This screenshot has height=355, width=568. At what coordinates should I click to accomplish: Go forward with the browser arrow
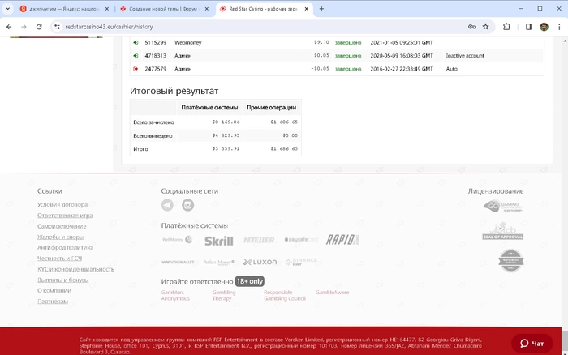(x=24, y=27)
